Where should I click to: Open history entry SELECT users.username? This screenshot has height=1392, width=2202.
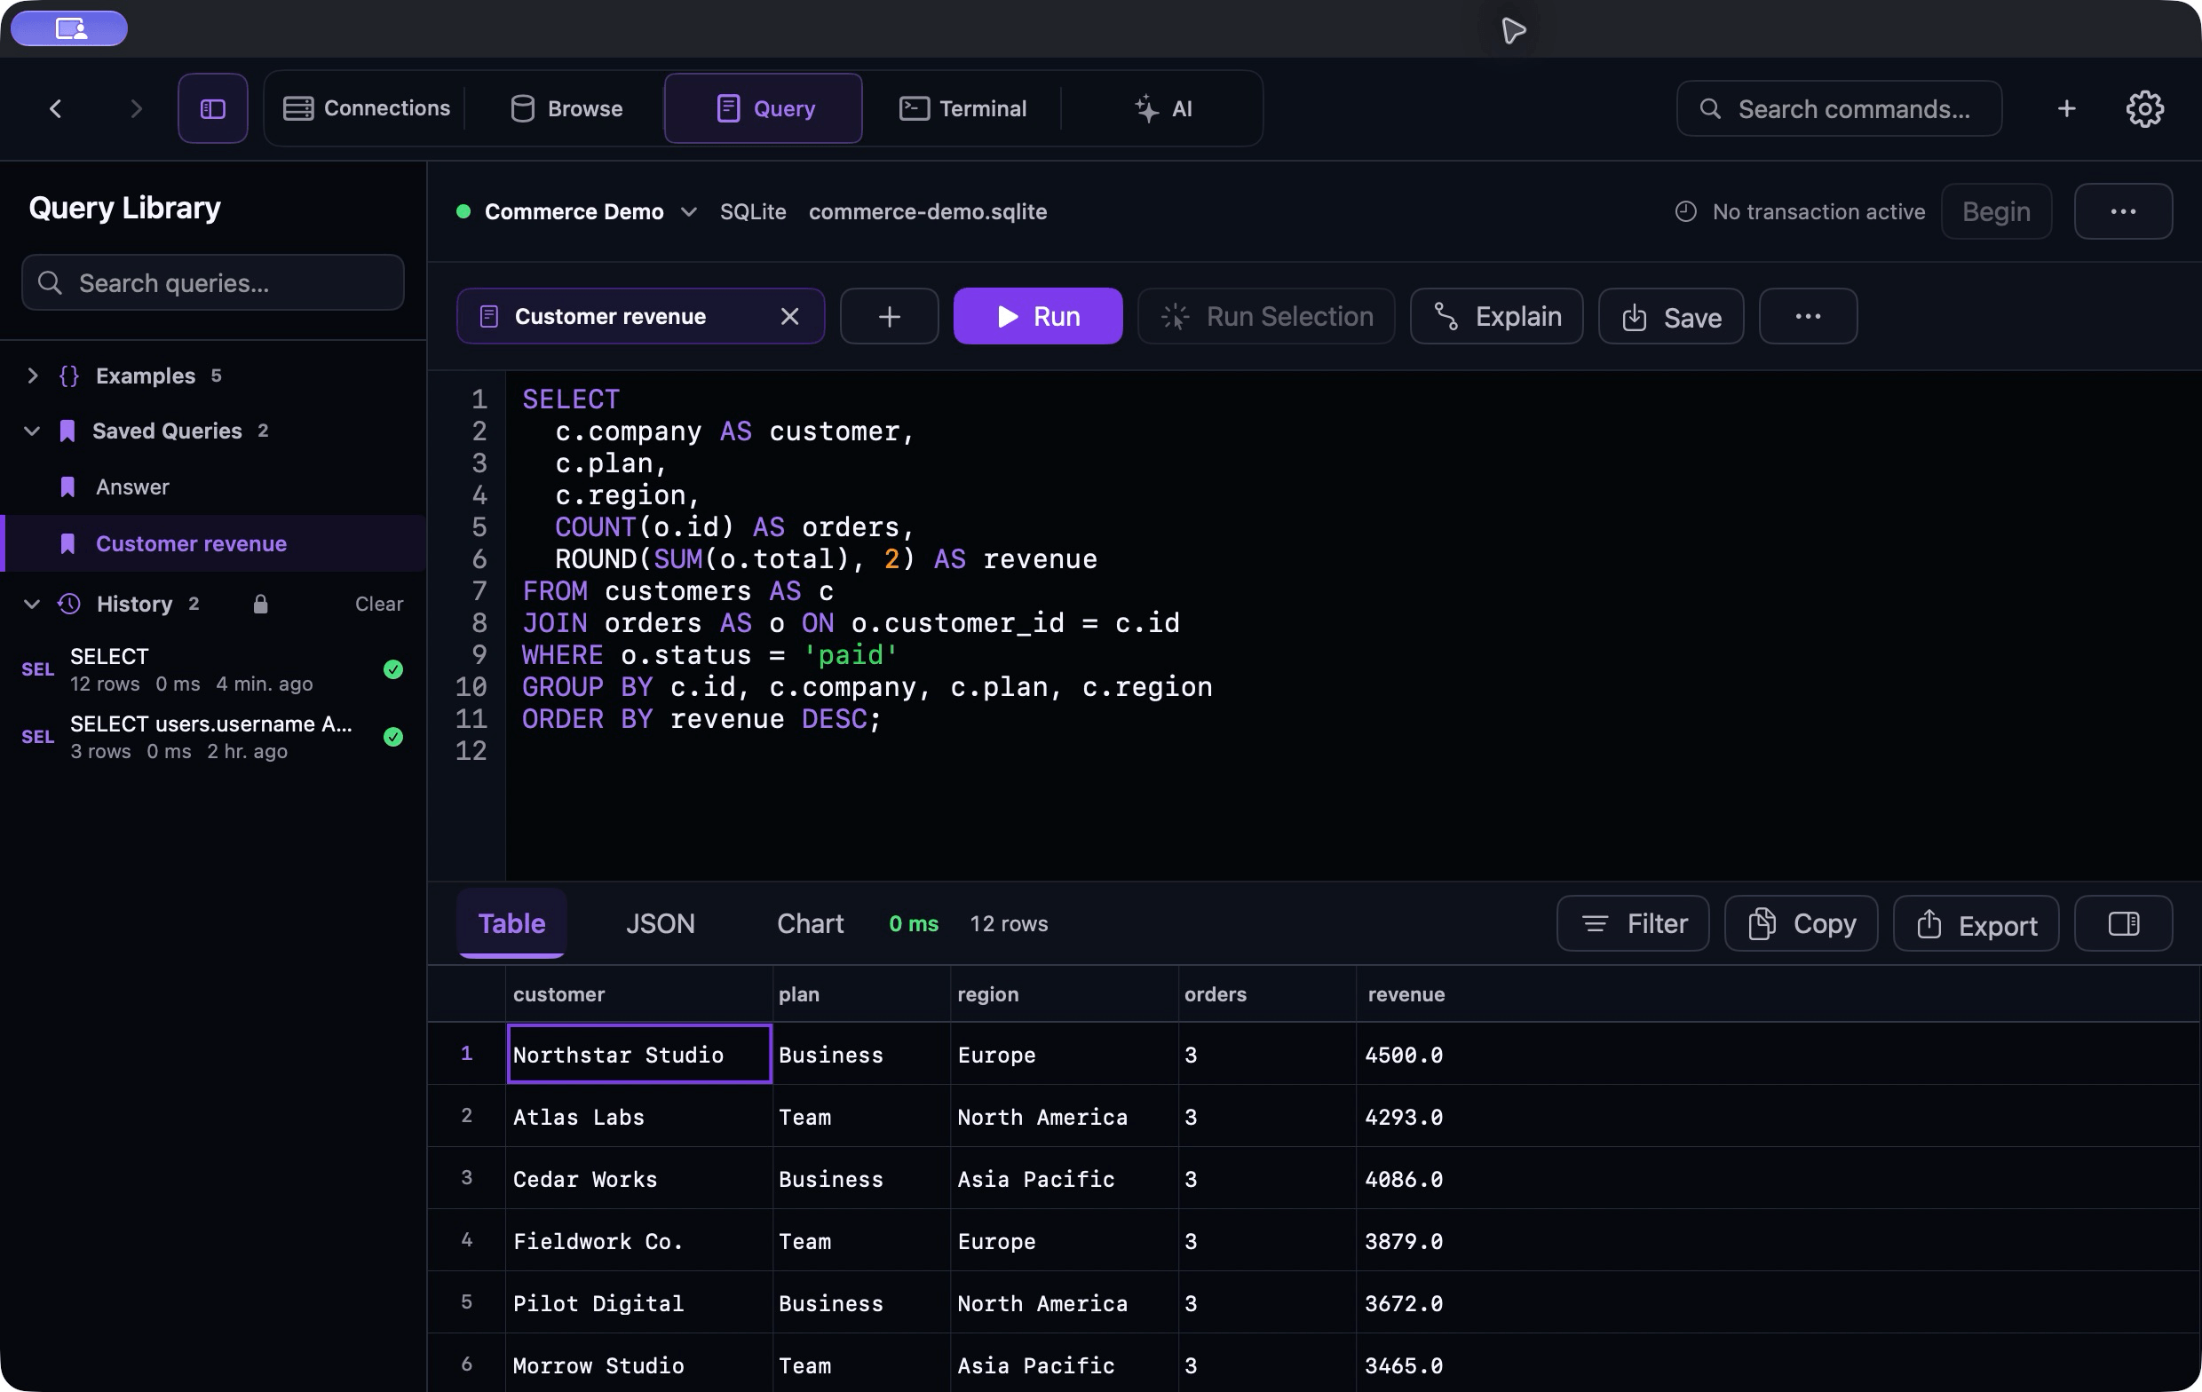pos(213,736)
